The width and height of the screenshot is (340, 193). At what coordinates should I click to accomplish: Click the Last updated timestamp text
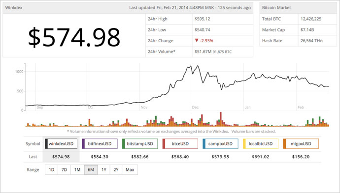pos(190,7)
